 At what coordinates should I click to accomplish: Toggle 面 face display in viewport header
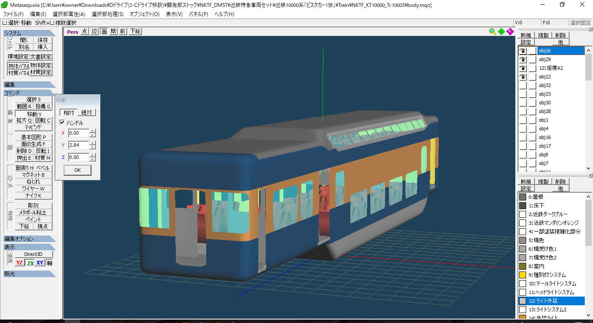click(x=104, y=31)
